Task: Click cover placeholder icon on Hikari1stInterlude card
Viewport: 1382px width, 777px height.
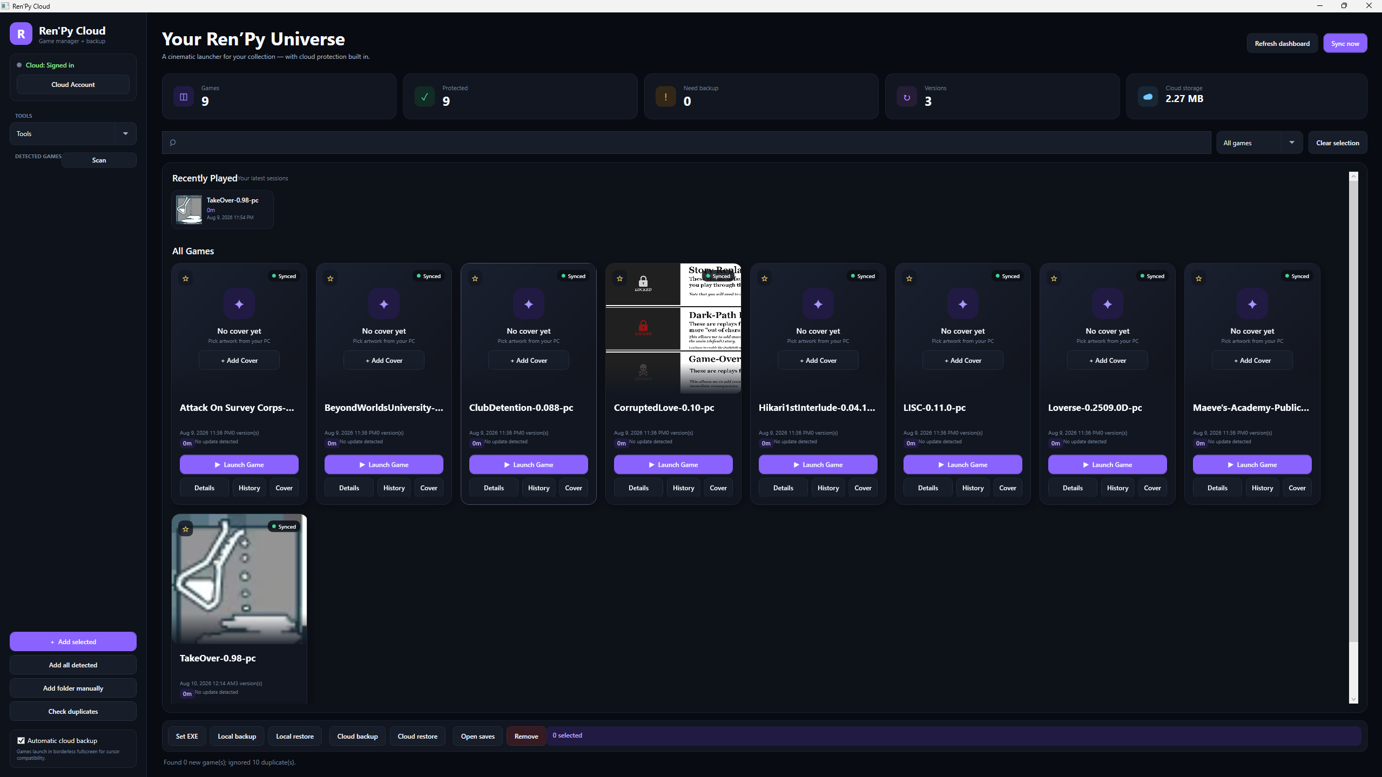Action: coord(818,304)
